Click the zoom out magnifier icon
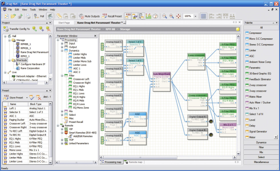The image size is (280, 171). (x=164, y=16)
